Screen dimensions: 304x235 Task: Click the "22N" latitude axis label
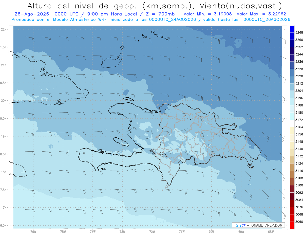[x=4, y=29]
